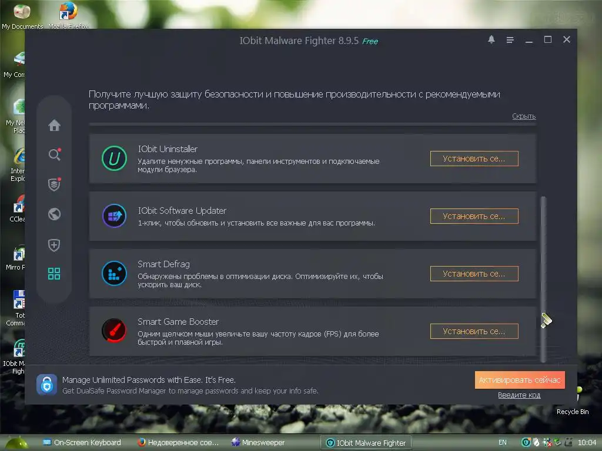Open the browser globe section in sidebar

pyautogui.click(x=54, y=214)
